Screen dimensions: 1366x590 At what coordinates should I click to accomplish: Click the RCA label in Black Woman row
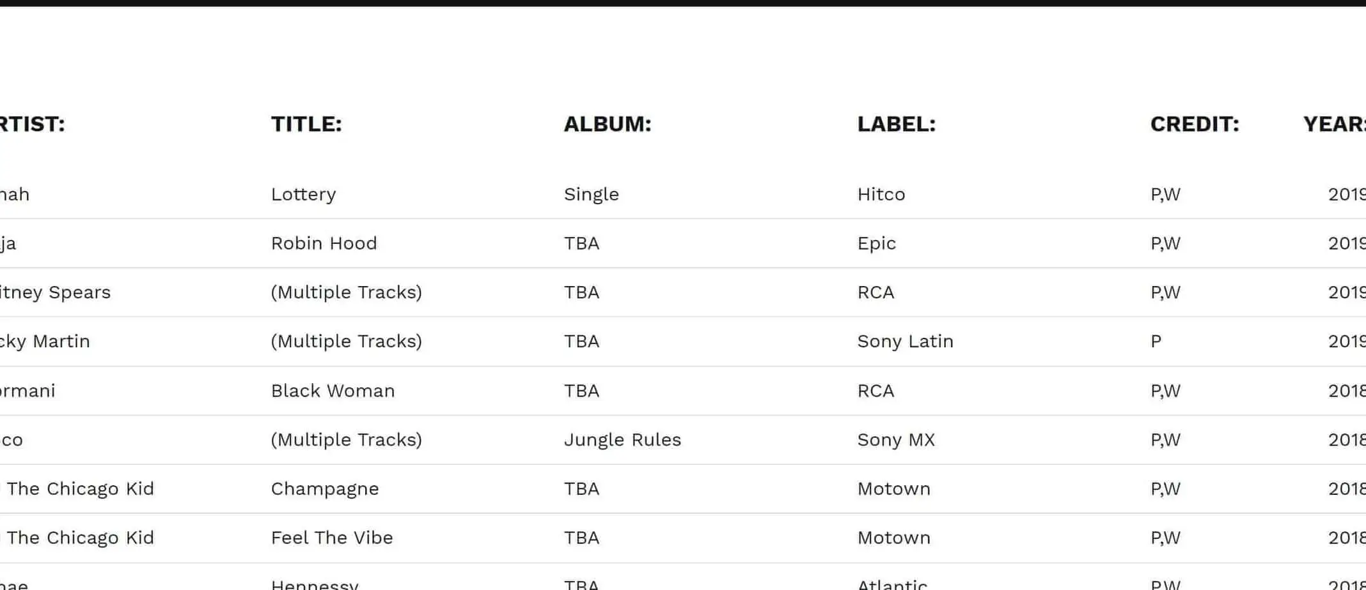pyautogui.click(x=875, y=391)
